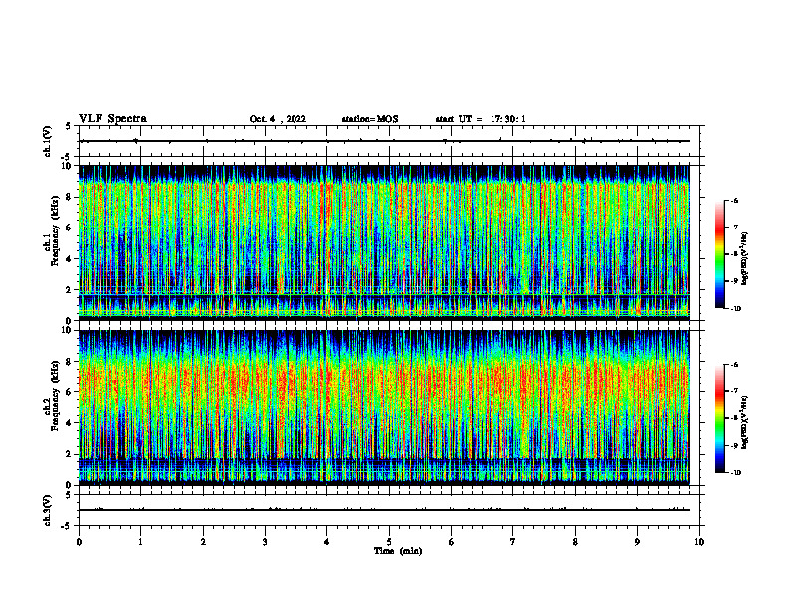Click the ch.1 voltage waveform trace panel
This screenshot has width=788, height=608.
coord(389,141)
